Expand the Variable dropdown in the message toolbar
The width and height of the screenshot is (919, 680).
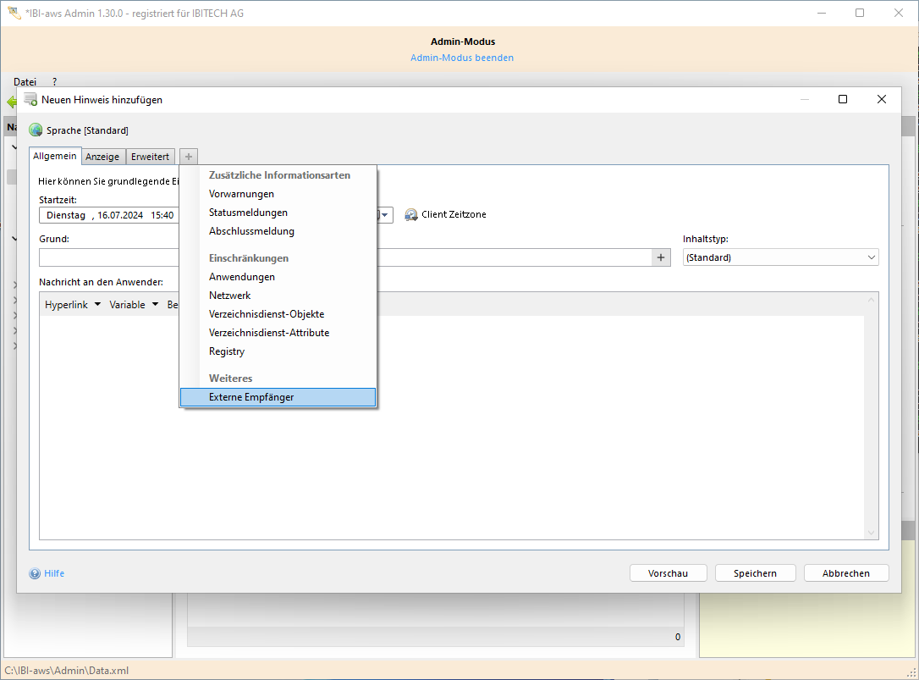(134, 305)
